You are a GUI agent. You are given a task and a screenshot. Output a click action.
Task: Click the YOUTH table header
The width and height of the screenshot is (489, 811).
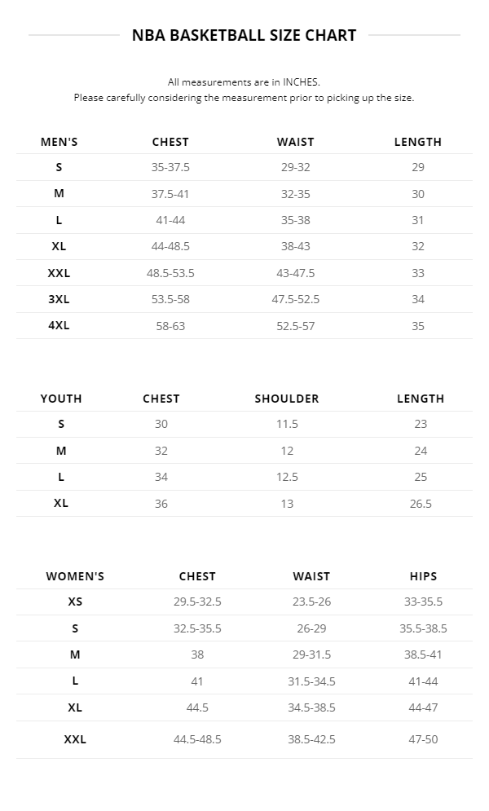pyautogui.click(x=61, y=399)
